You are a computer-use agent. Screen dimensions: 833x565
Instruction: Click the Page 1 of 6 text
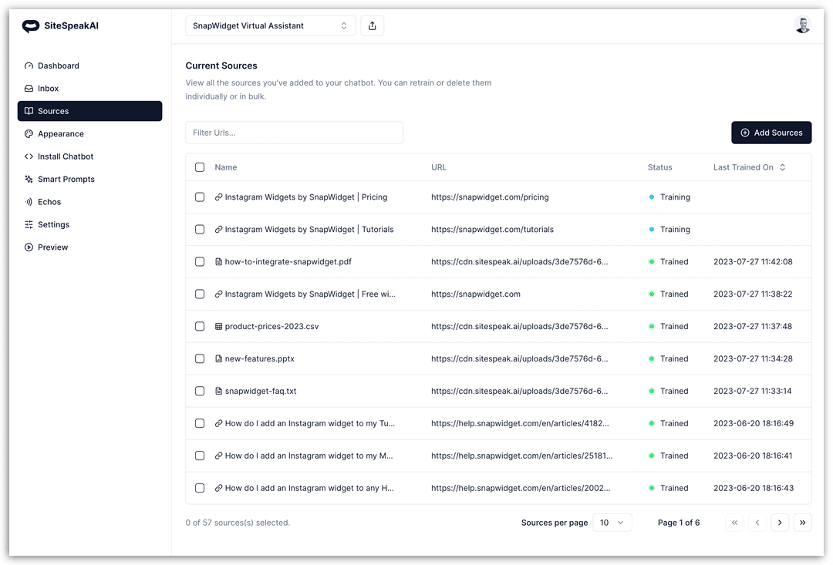pyautogui.click(x=679, y=523)
